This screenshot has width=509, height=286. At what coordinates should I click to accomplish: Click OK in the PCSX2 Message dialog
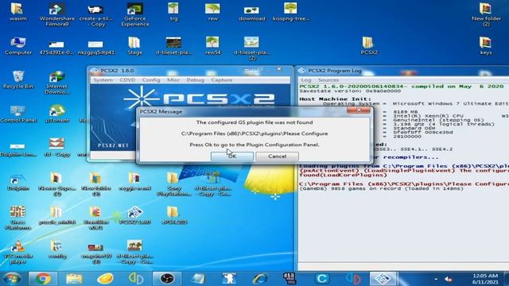[232, 157]
